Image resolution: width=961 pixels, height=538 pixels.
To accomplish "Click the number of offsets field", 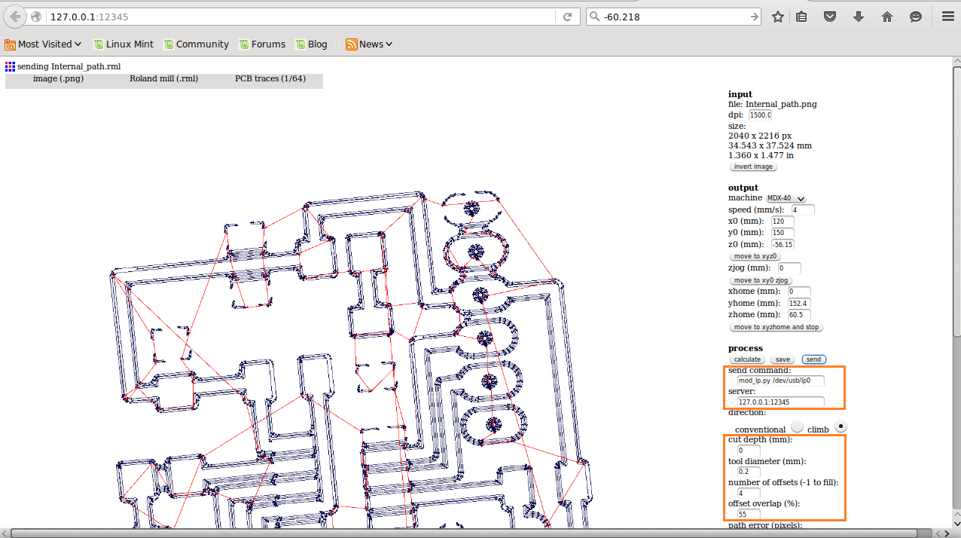I will [749, 493].
